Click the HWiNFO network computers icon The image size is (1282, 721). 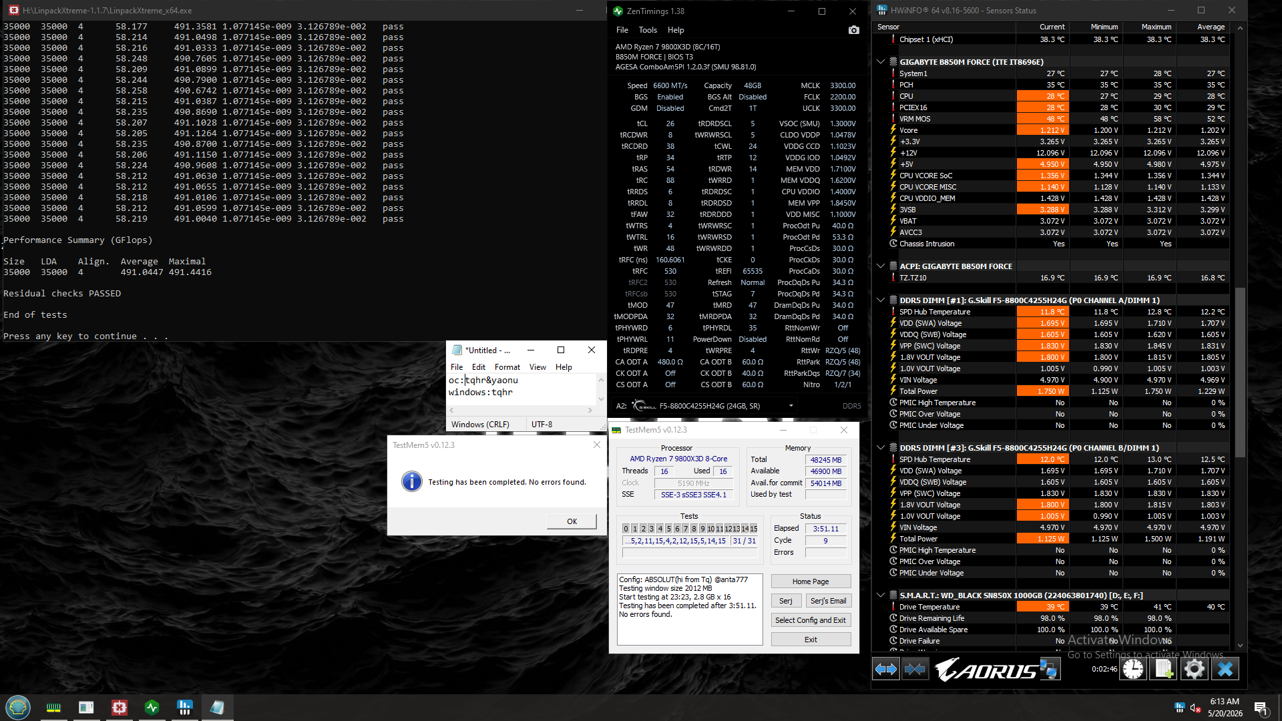[x=1049, y=669]
